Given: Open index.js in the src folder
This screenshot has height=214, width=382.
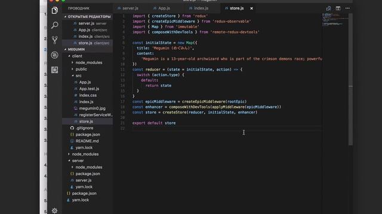Looking at the screenshot, I should (x=88, y=102).
